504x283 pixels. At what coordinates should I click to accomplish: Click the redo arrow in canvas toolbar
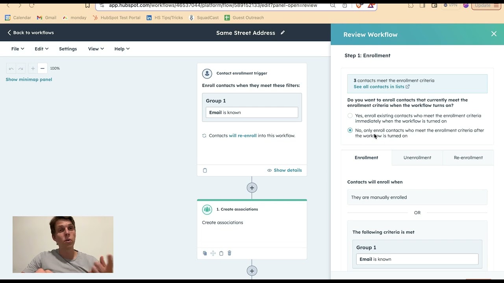tap(20, 68)
